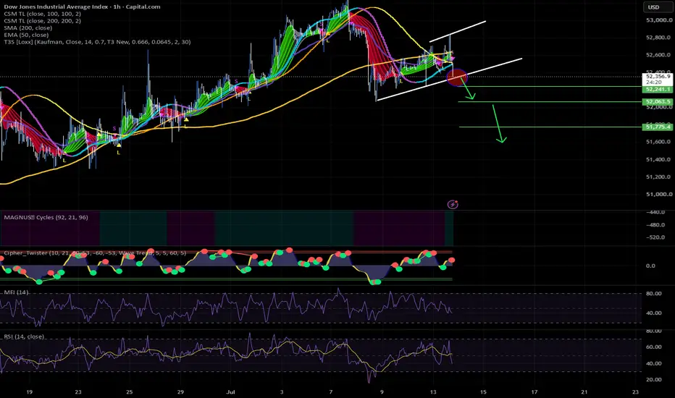This screenshot has height=398, width=675.
Task: Click the 80.00 value on MFI scale
Action: click(x=654, y=294)
